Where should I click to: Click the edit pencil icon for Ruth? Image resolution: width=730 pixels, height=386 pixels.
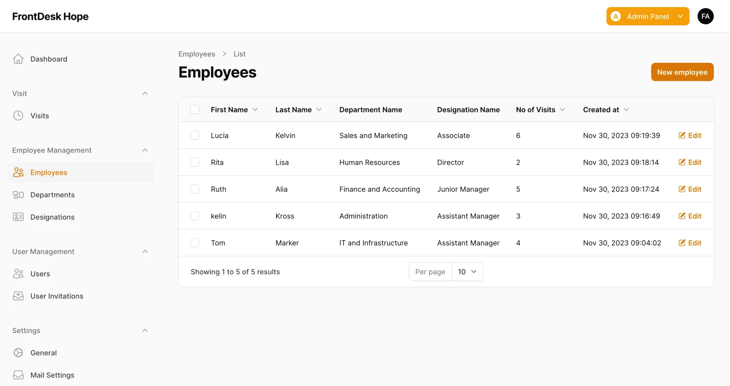(682, 189)
